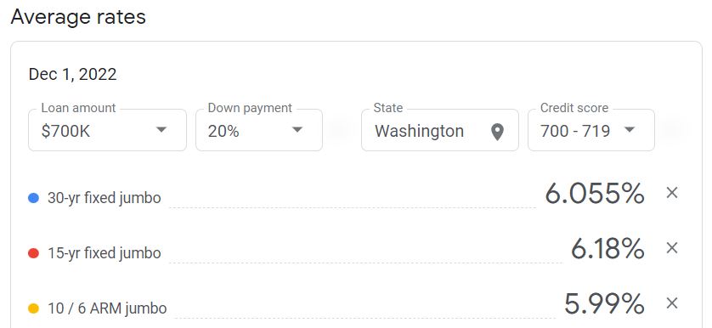This screenshot has width=712, height=328.
Task: Click the yellow dot for 10 / 6 ARM jumbo
Action: (x=33, y=308)
